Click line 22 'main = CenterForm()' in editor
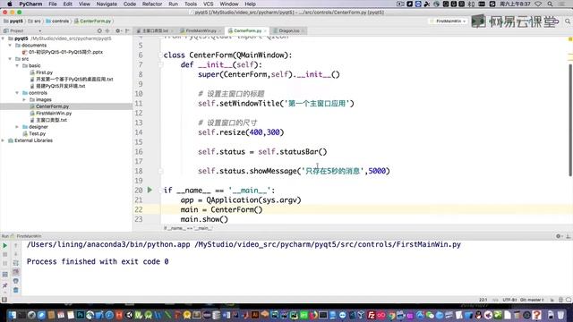The image size is (573, 322). [221, 209]
